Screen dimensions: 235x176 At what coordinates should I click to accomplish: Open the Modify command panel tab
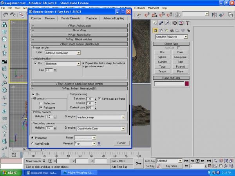tap(161, 23)
